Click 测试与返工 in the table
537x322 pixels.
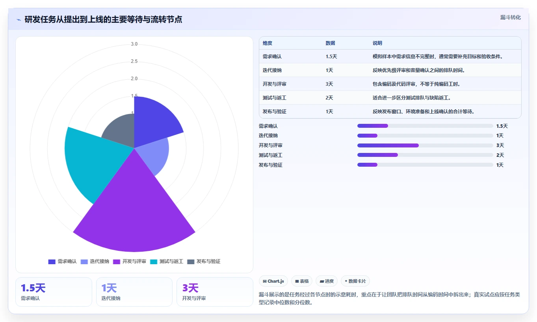[x=275, y=98]
